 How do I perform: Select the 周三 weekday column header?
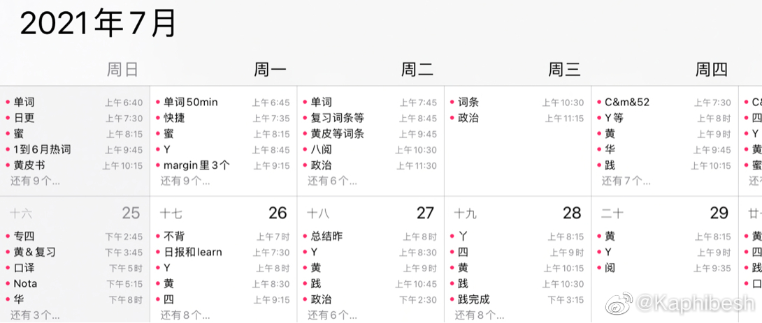[564, 69]
